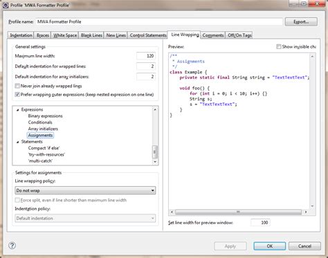Select Array initializers in the tree

[x=43, y=129]
